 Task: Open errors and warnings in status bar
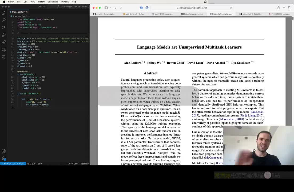pos(31,164)
